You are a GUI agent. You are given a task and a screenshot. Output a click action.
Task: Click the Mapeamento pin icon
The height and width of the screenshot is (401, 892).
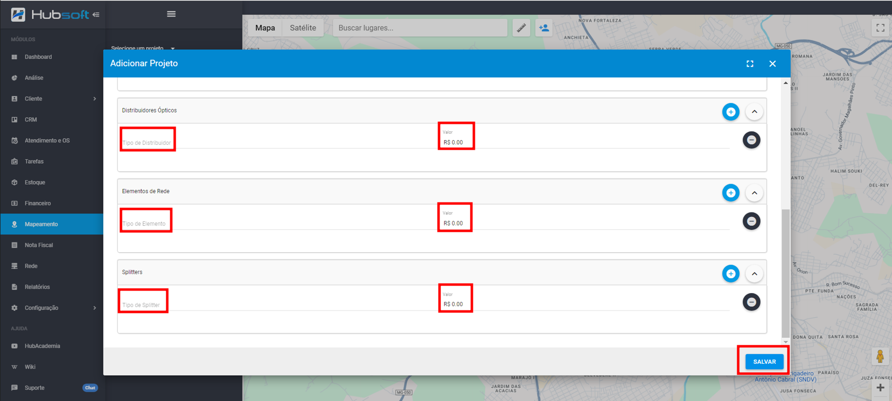pos(14,224)
